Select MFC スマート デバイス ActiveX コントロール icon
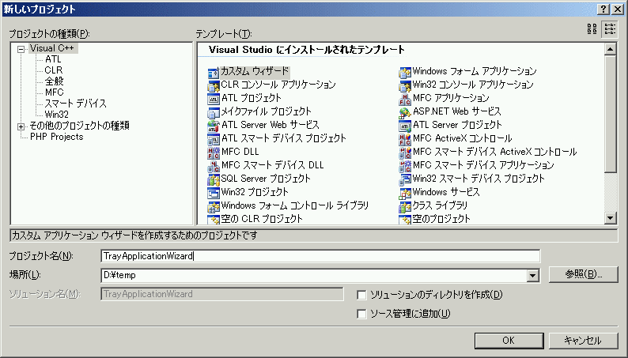The width and height of the screenshot is (628, 358). tap(405, 153)
